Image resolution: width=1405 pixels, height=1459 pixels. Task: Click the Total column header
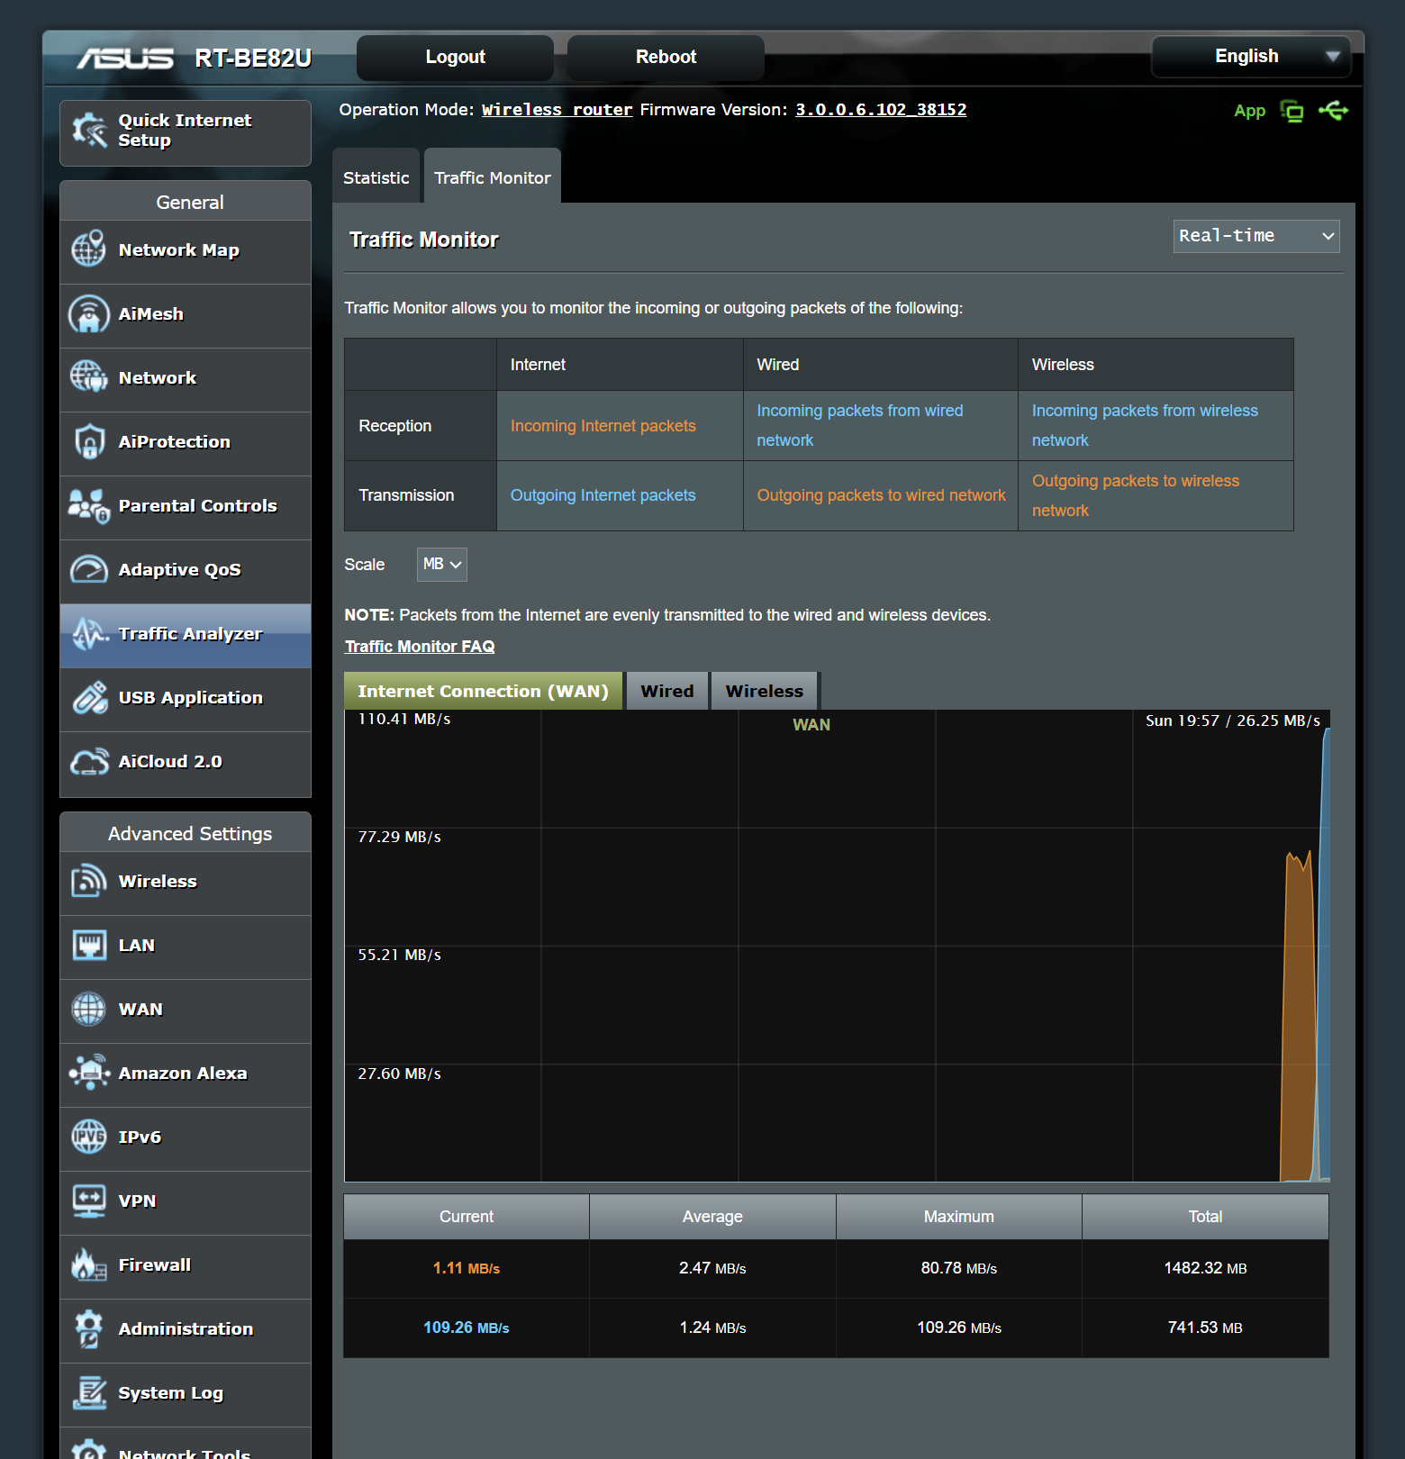coord(1205,1217)
